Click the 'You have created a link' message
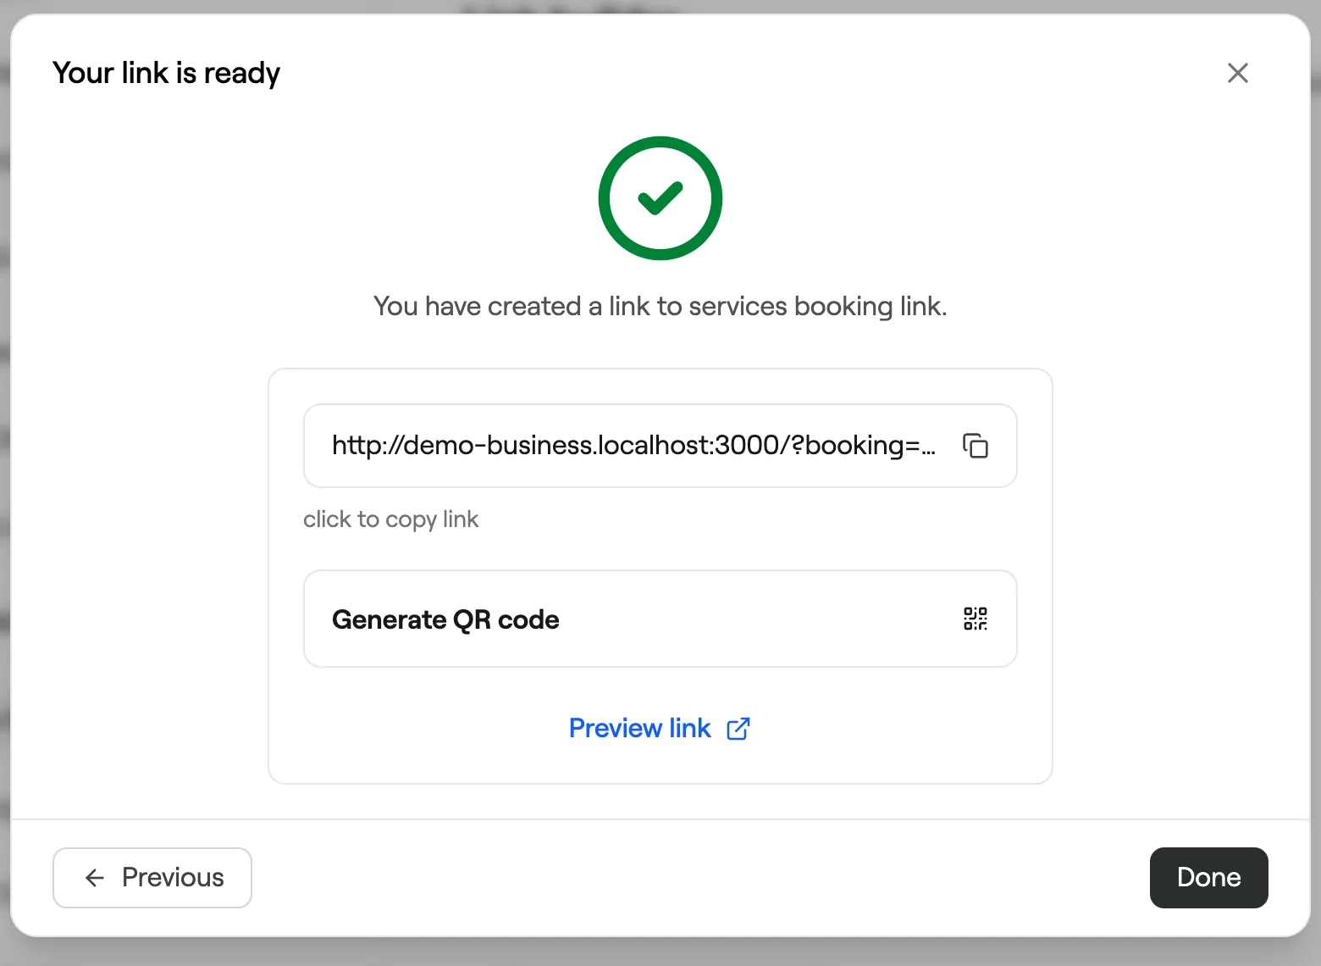Screen dimensions: 1321x966 click(660, 306)
